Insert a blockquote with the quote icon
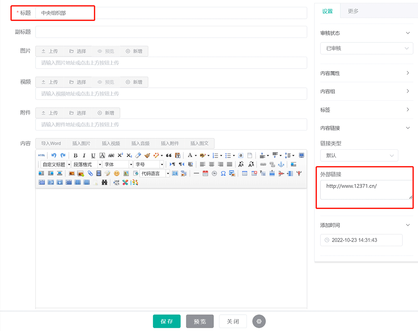This screenshot has height=331, width=418. 169,156
